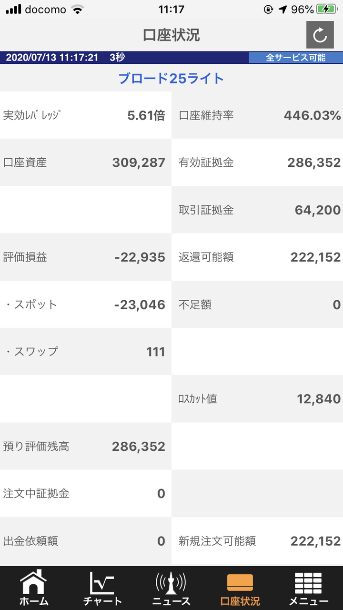Viewport: 343px width, 610px height.
Task: Select the 新規注文可能額 222,152 cell
Action: coord(257,541)
